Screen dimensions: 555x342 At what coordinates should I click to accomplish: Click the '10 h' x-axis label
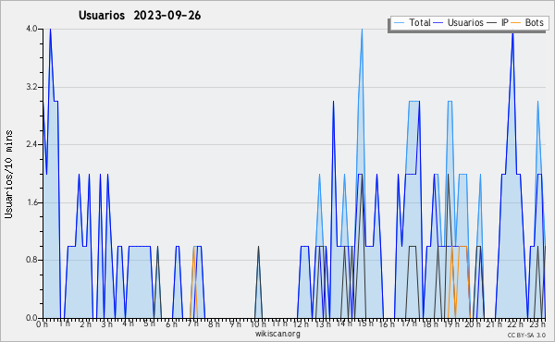click(258, 324)
